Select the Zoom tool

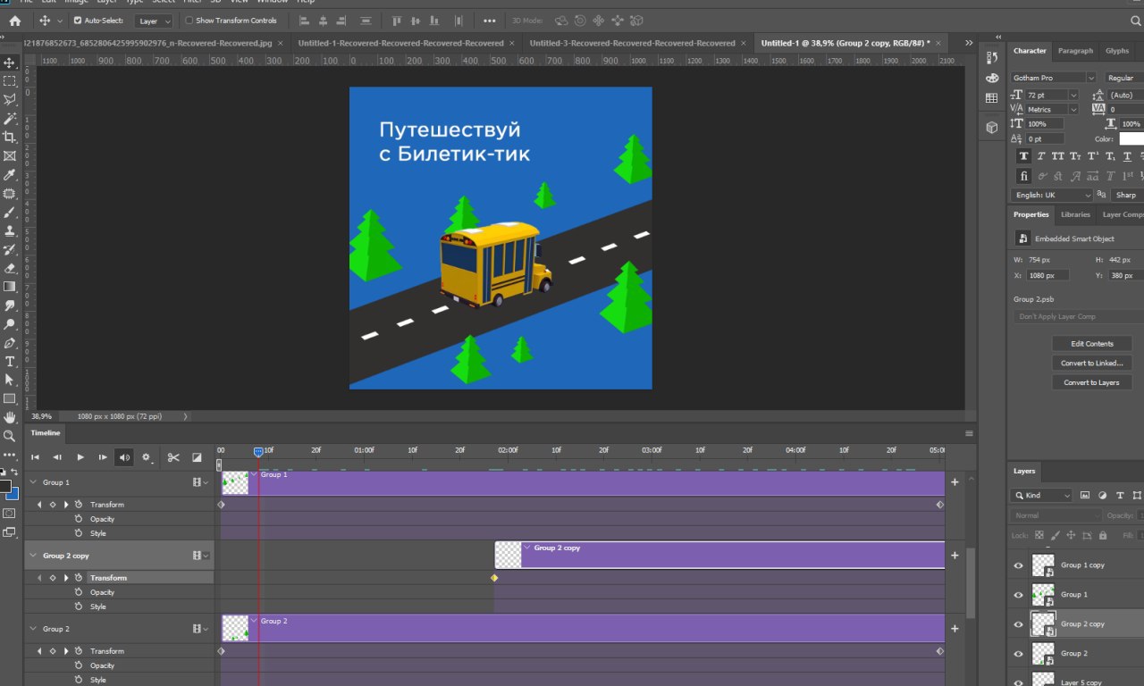coord(10,436)
